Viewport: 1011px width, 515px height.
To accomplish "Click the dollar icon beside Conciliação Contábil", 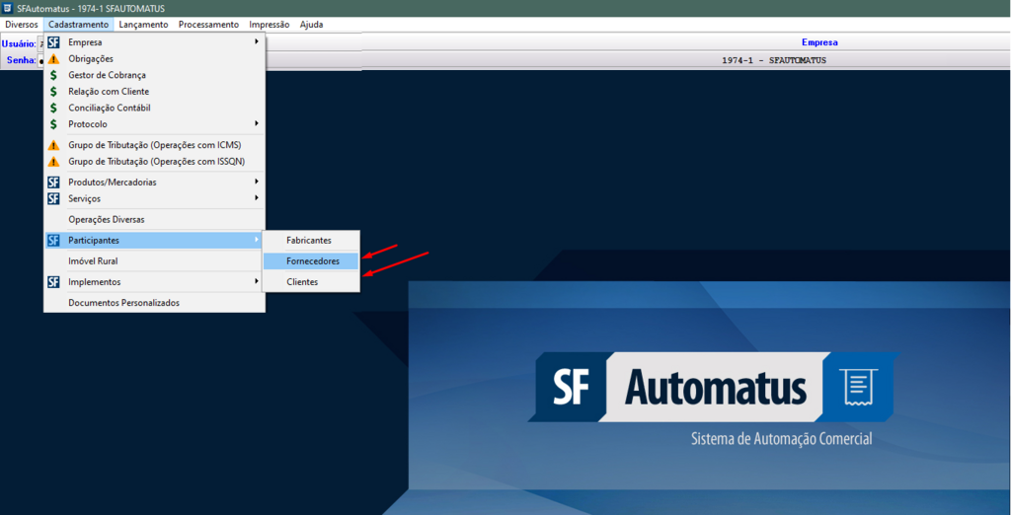I will (x=54, y=108).
